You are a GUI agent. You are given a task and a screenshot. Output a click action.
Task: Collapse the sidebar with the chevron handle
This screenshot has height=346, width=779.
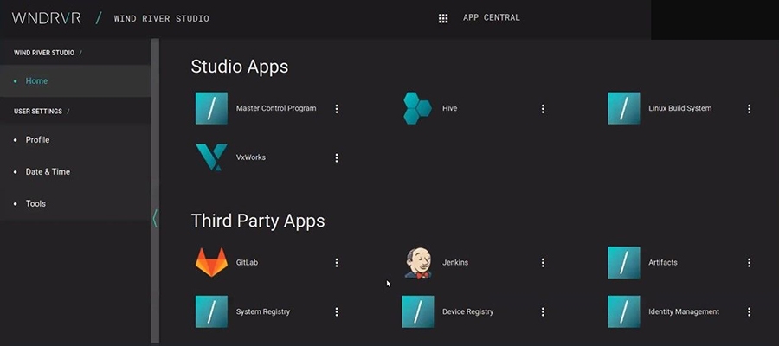(155, 219)
